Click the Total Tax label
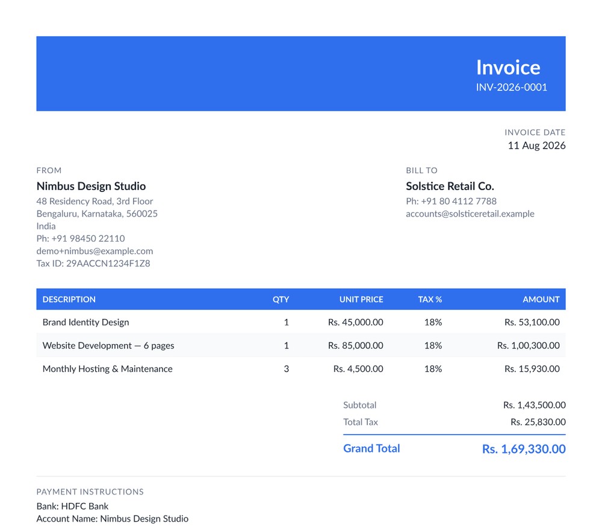The image size is (602, 527). 360,422
